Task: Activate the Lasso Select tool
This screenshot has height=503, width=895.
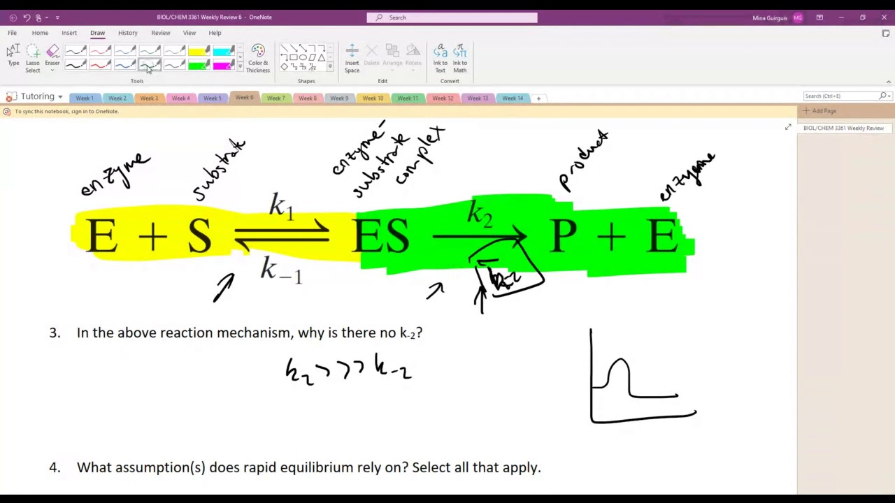Action: click(33, 59)
